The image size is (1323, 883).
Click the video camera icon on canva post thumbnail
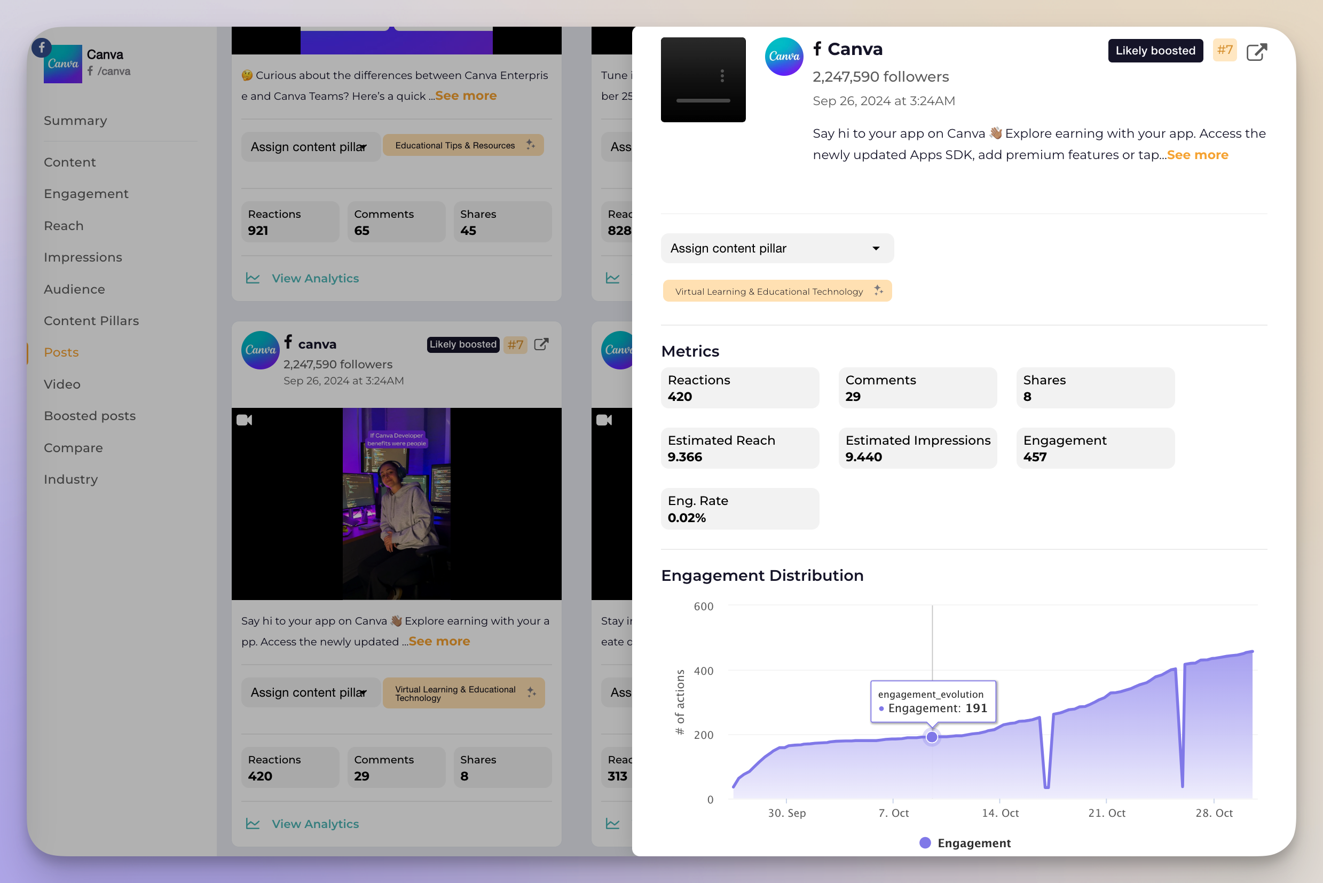245,420
